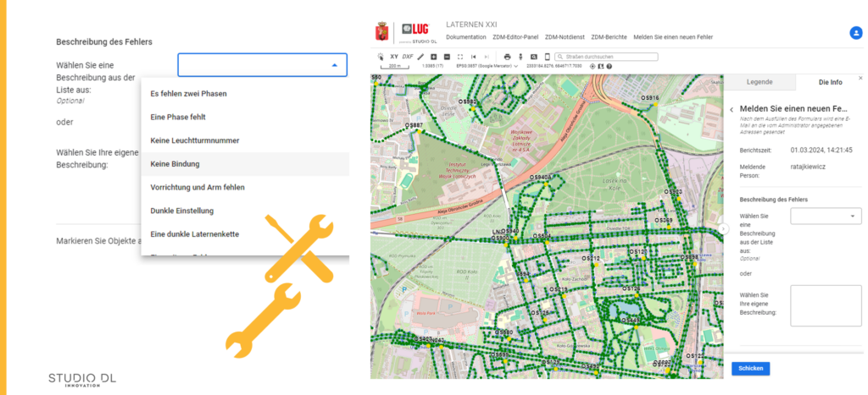Click the full extent icon
Screen dimensions: 868x395
tap(460, 57)
